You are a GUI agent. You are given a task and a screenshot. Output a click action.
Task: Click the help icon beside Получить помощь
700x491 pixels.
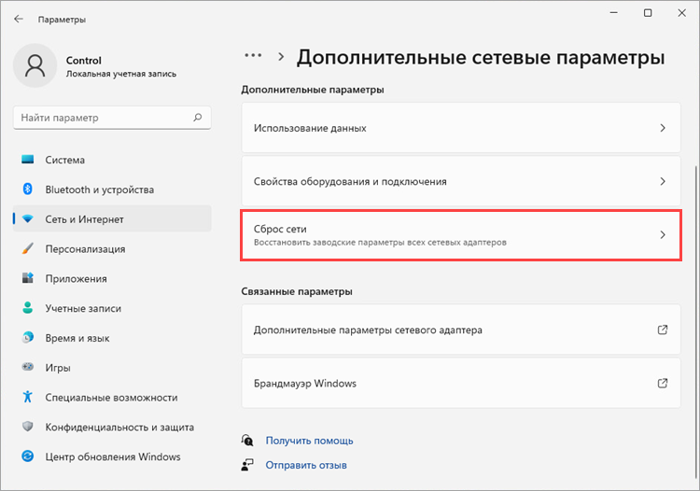tap(247, 440)
